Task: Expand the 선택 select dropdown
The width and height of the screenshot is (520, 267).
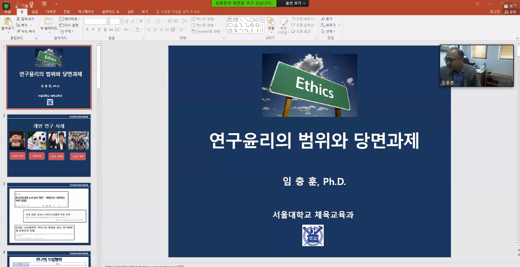Action: 328,31
